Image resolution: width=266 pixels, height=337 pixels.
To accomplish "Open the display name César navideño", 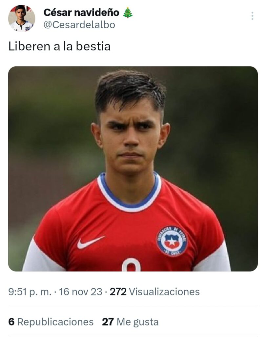I will [81, 13].
